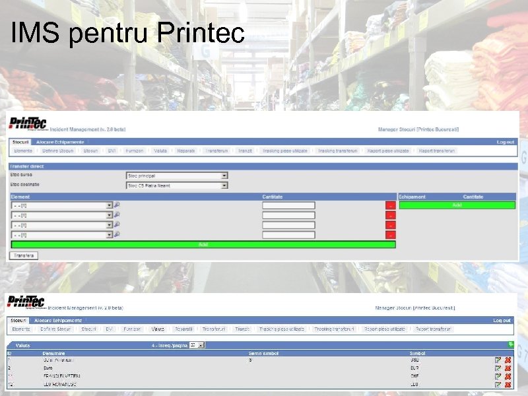Open Raport piese utilizate in lower screenshot

click(x=385, y=329)
